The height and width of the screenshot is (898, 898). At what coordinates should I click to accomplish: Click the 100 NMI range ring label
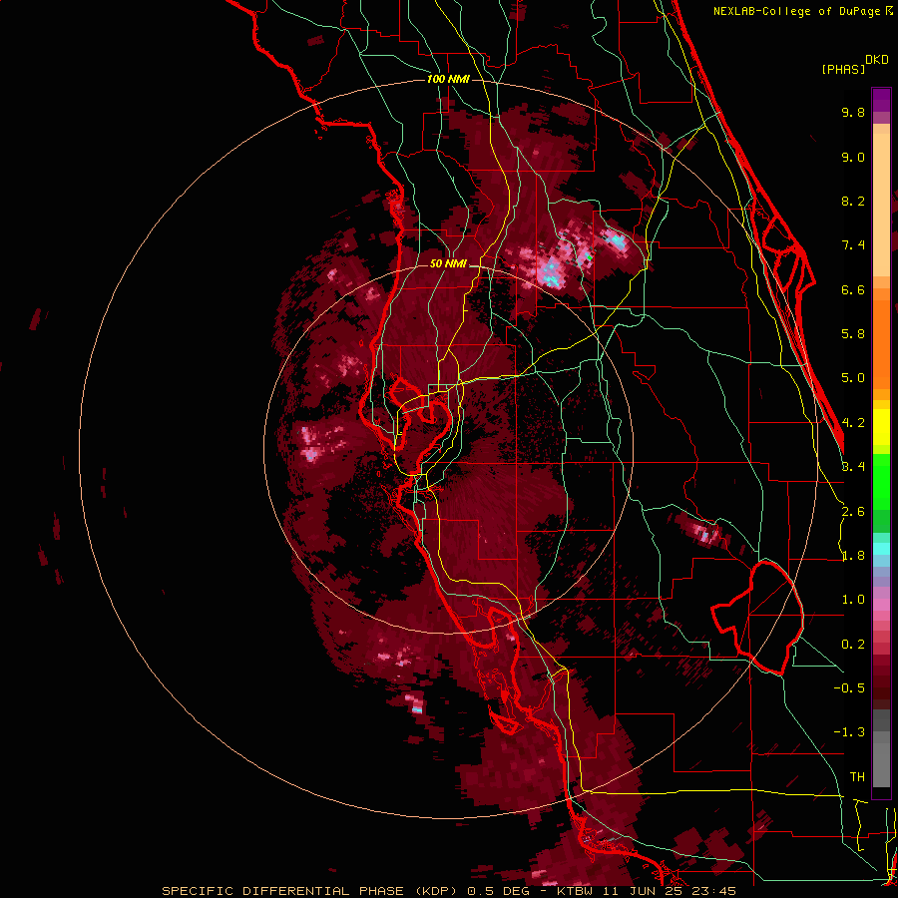[448, 79]
